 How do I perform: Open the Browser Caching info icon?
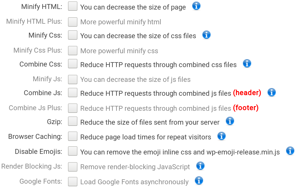(221, 136)
